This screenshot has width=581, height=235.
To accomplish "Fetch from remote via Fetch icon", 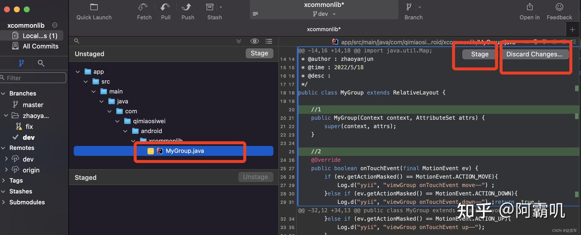I will [x=144, y=7].
